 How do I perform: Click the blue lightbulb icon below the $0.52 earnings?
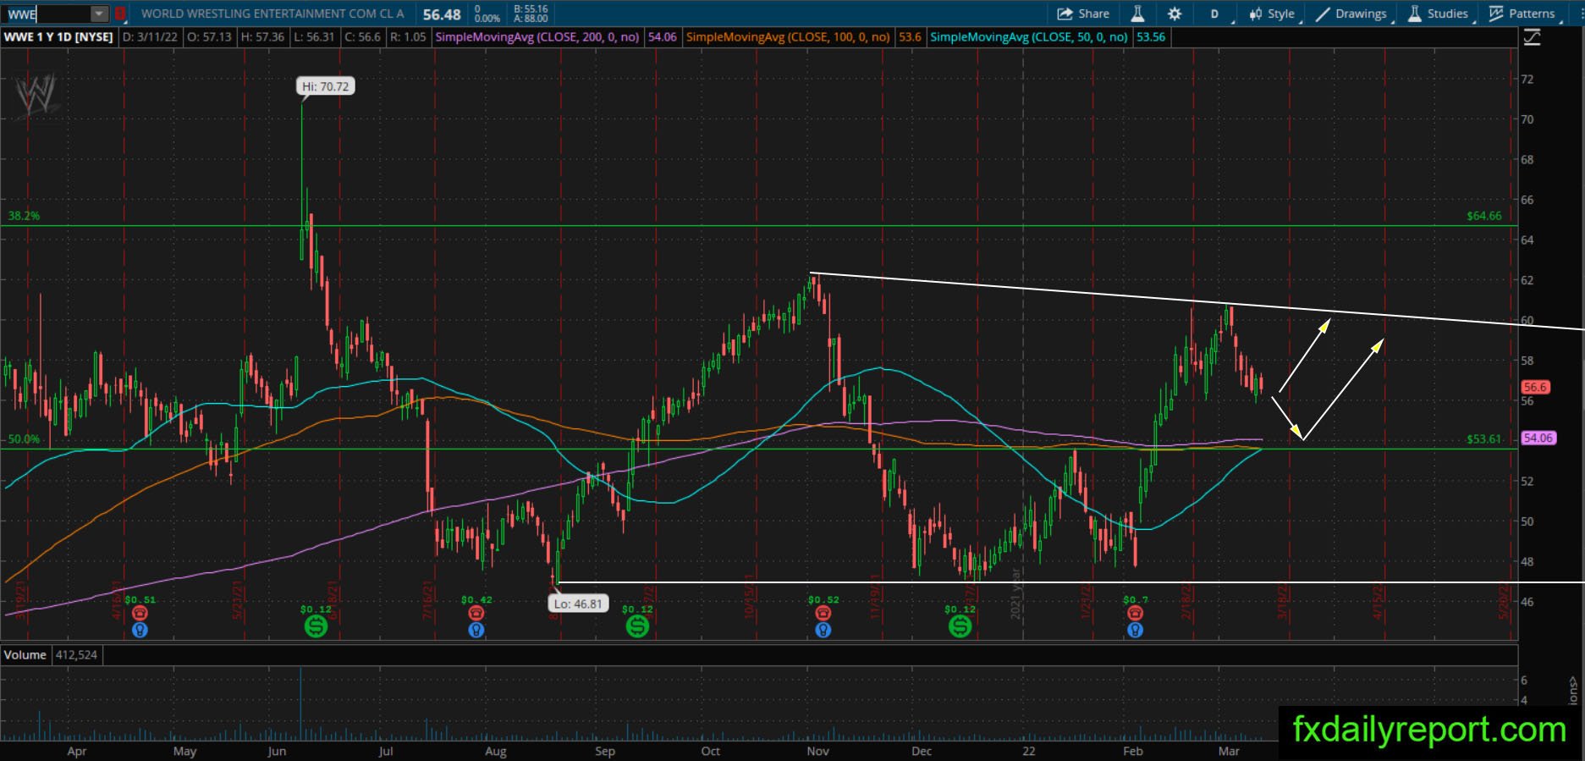point(823,630)
